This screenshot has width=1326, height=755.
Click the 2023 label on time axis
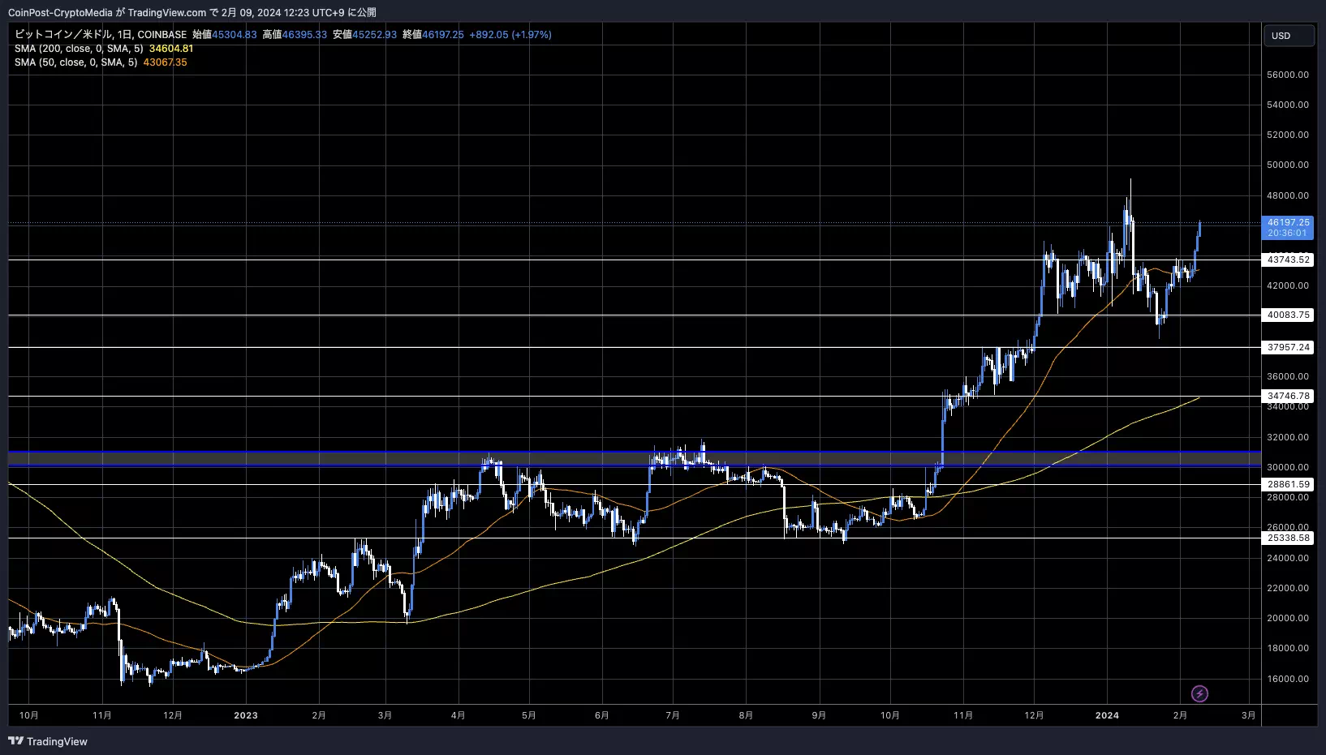245,715
